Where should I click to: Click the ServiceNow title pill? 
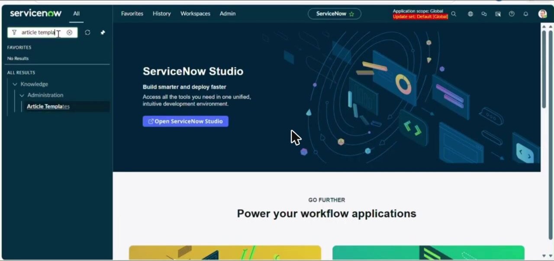coord(334,14)
